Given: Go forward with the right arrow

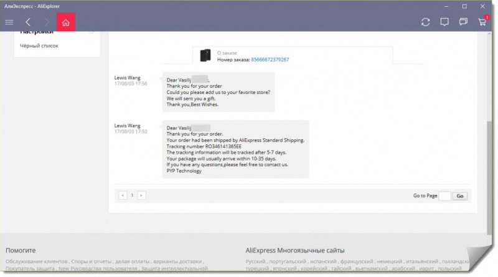Looking at the screenshot, I should pos(47,22).
